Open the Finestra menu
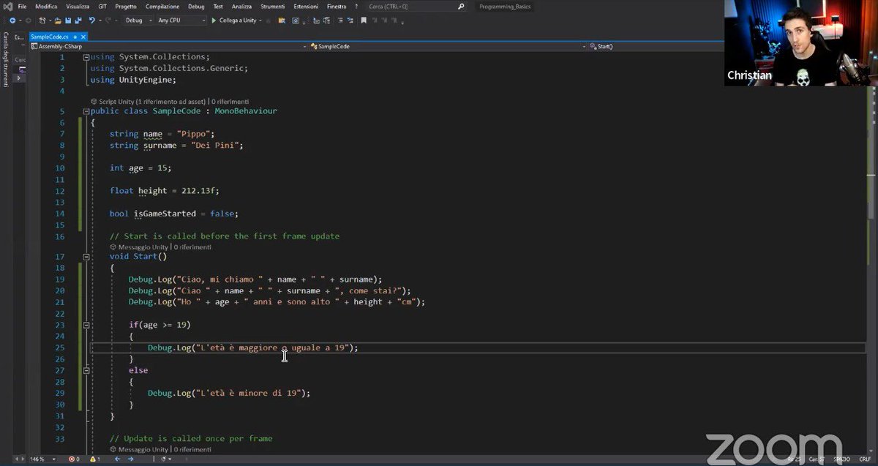The height and width of the screenshot is (466, 878). [337, 6]
